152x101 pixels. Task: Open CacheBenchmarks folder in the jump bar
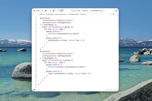click(x=61, y=14)
